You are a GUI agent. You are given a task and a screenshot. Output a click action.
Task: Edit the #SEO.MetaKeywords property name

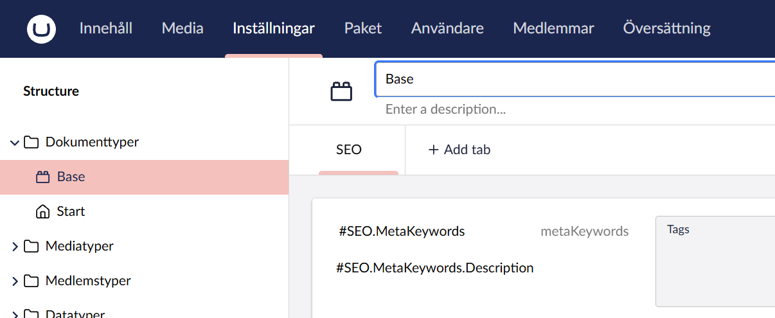pyautogui.click(x=402, y=231)
